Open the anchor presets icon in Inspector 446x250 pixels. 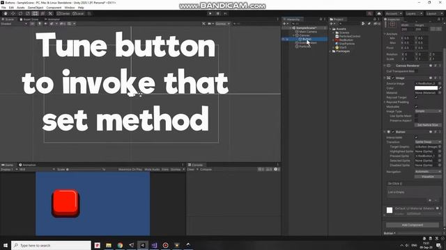392,25
